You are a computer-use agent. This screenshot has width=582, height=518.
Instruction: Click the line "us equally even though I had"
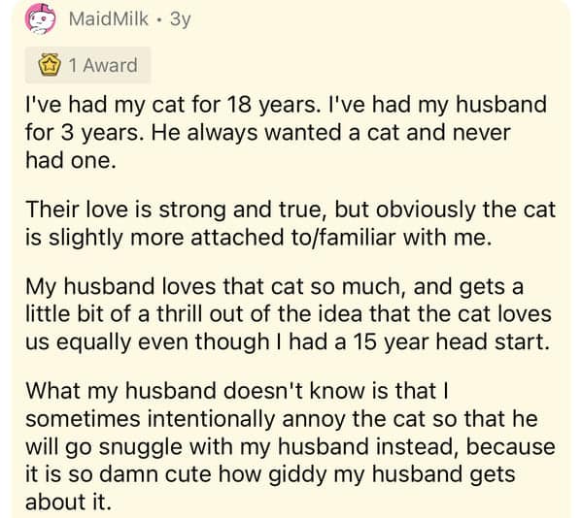(x=288, y=342)
